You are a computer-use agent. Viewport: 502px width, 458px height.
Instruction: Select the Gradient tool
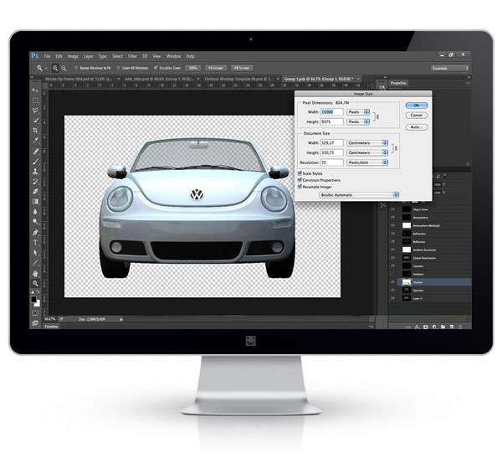pos(35,202)
